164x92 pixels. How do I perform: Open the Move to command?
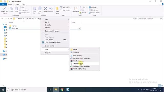click(34, 10)
